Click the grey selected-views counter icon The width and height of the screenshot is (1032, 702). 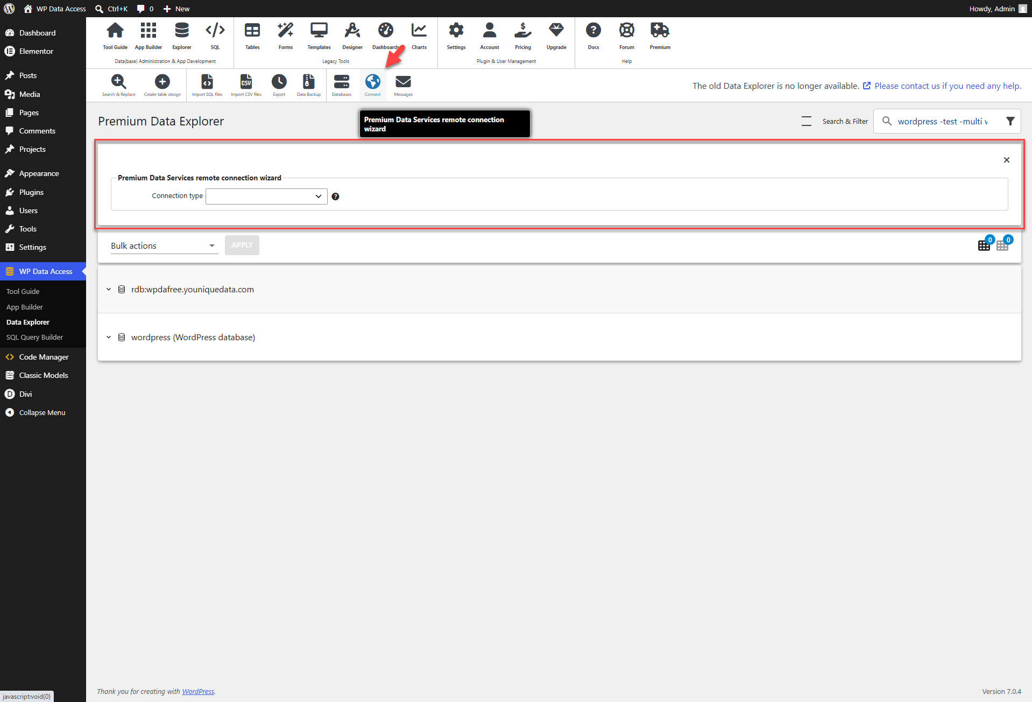[1002, 245]
